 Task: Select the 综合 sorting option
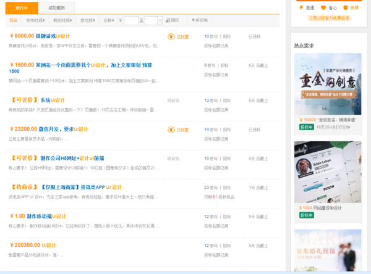[x=14, y=20]
